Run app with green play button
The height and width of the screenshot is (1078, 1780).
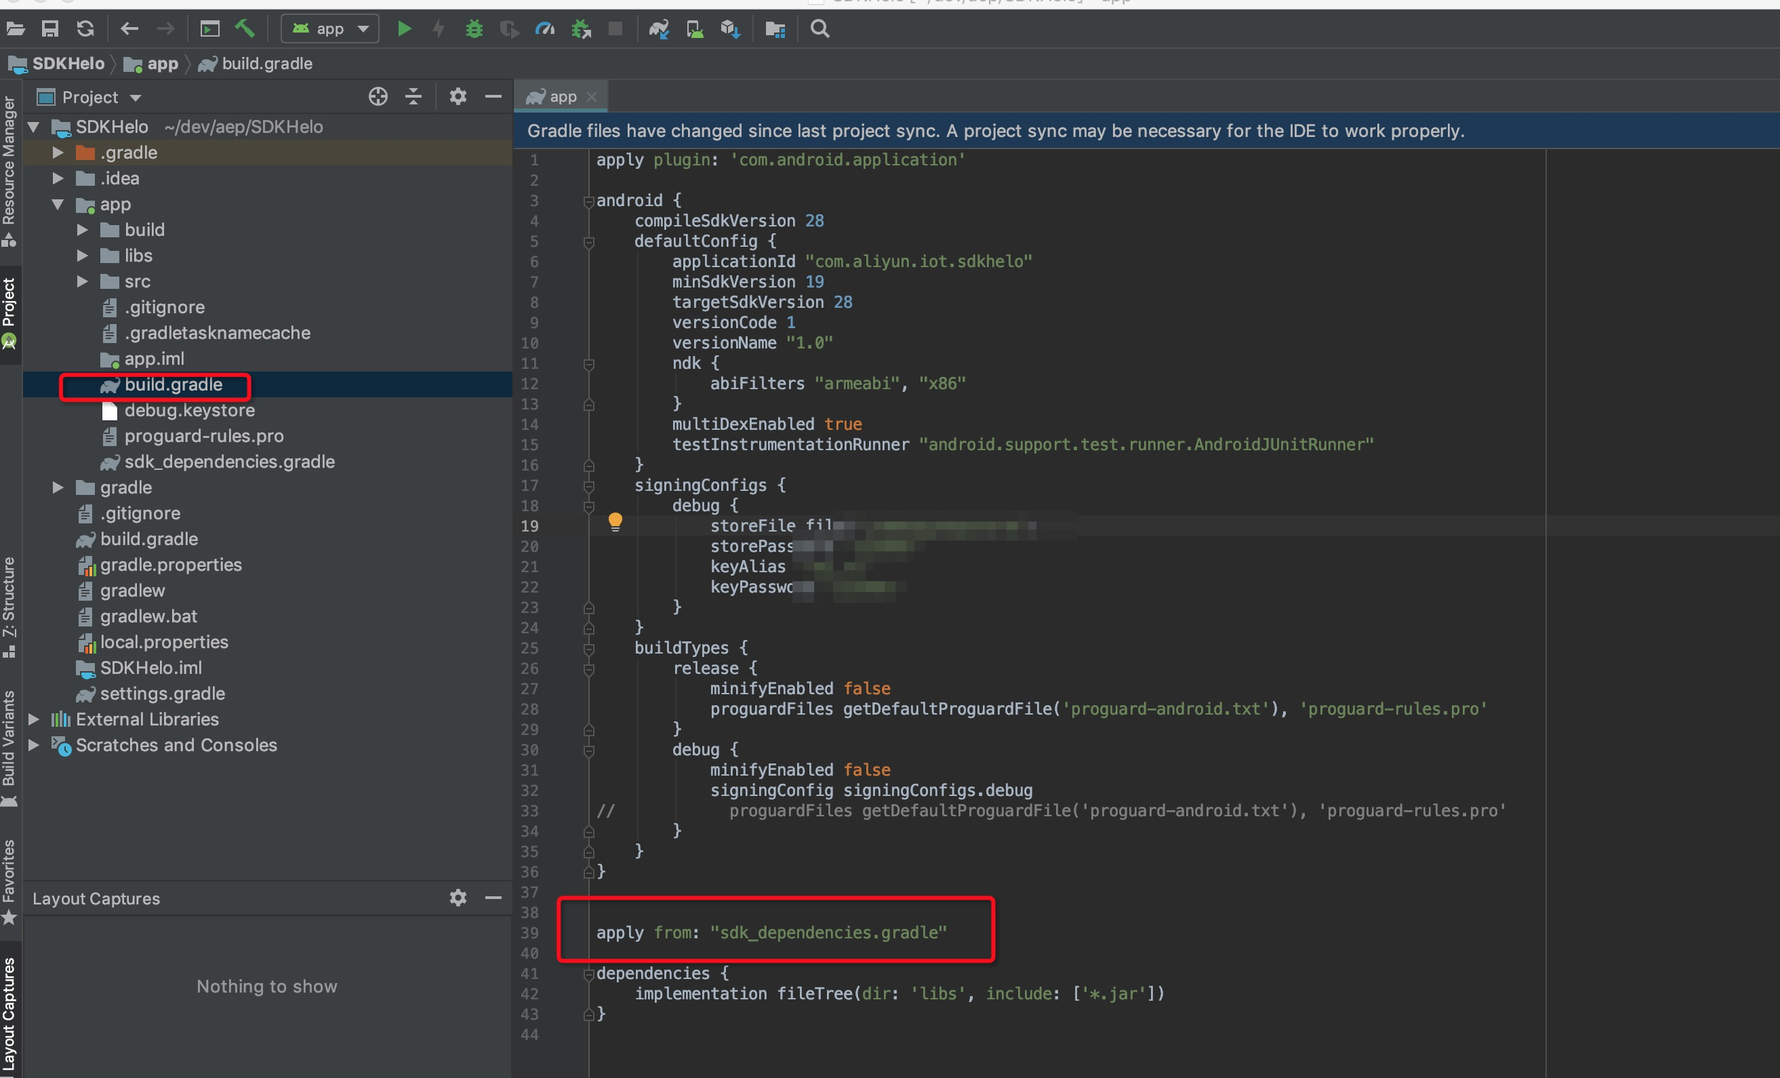(405, 29)
